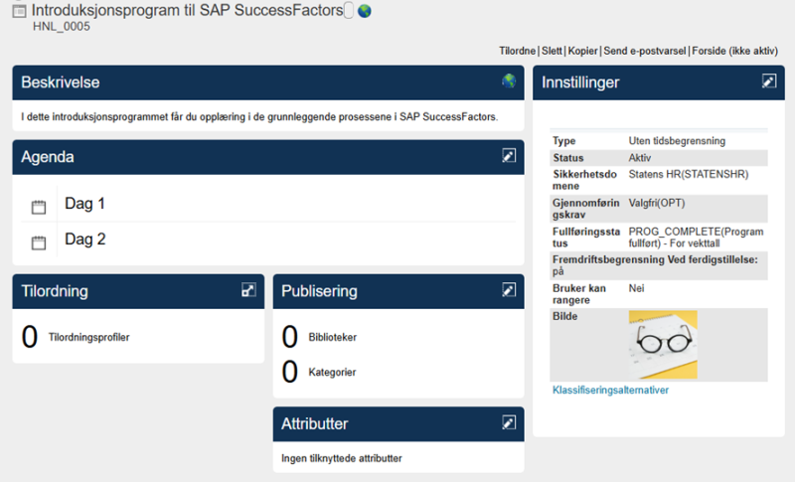This screenshot has width=795, height=482.
Task: Open the Dag 2 agenda item
Action: click(85, 240)
